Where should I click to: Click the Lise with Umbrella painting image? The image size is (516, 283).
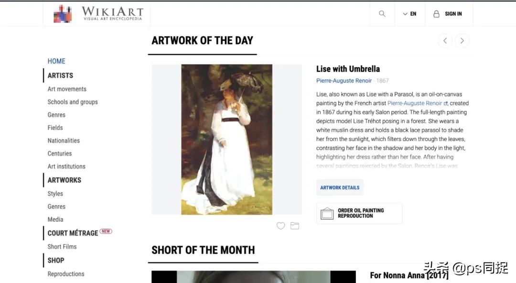[227, 140]
